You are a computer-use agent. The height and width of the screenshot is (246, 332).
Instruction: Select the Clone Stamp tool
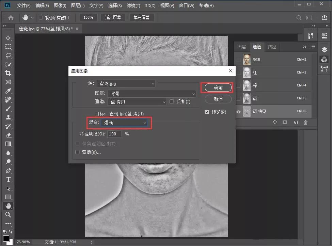tap(8, 117)
